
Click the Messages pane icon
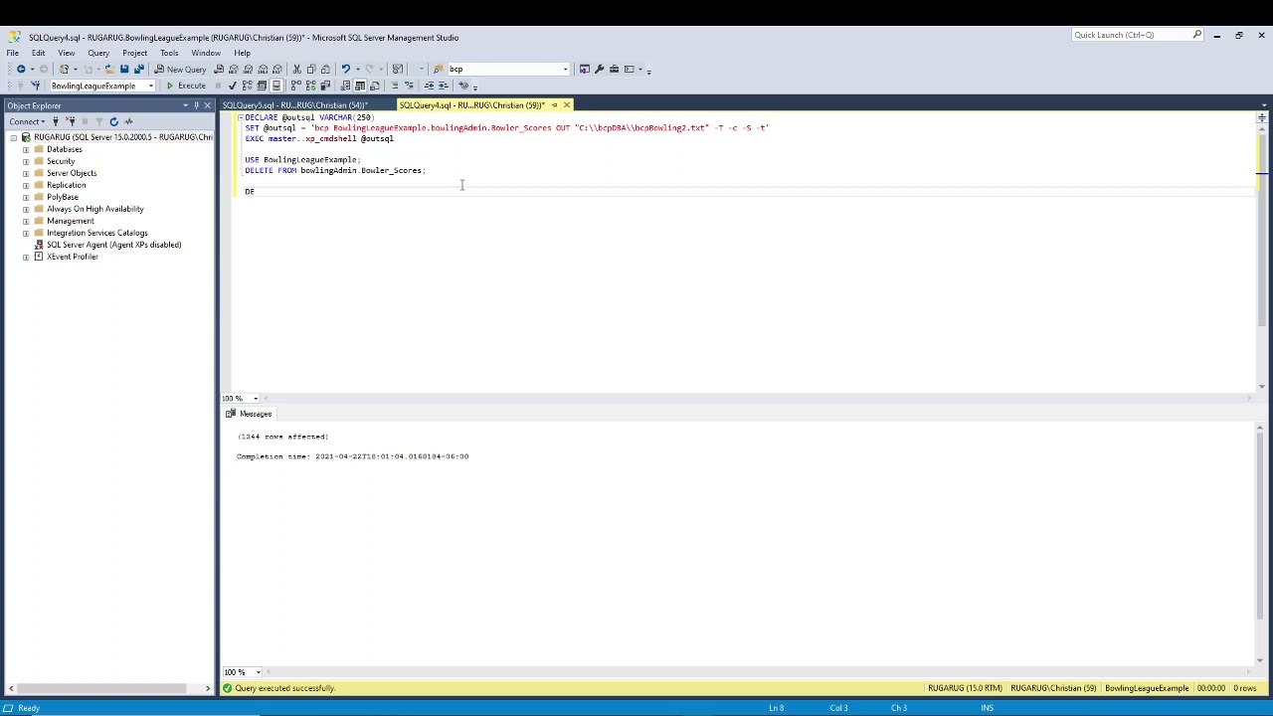(x=231, y=414)
